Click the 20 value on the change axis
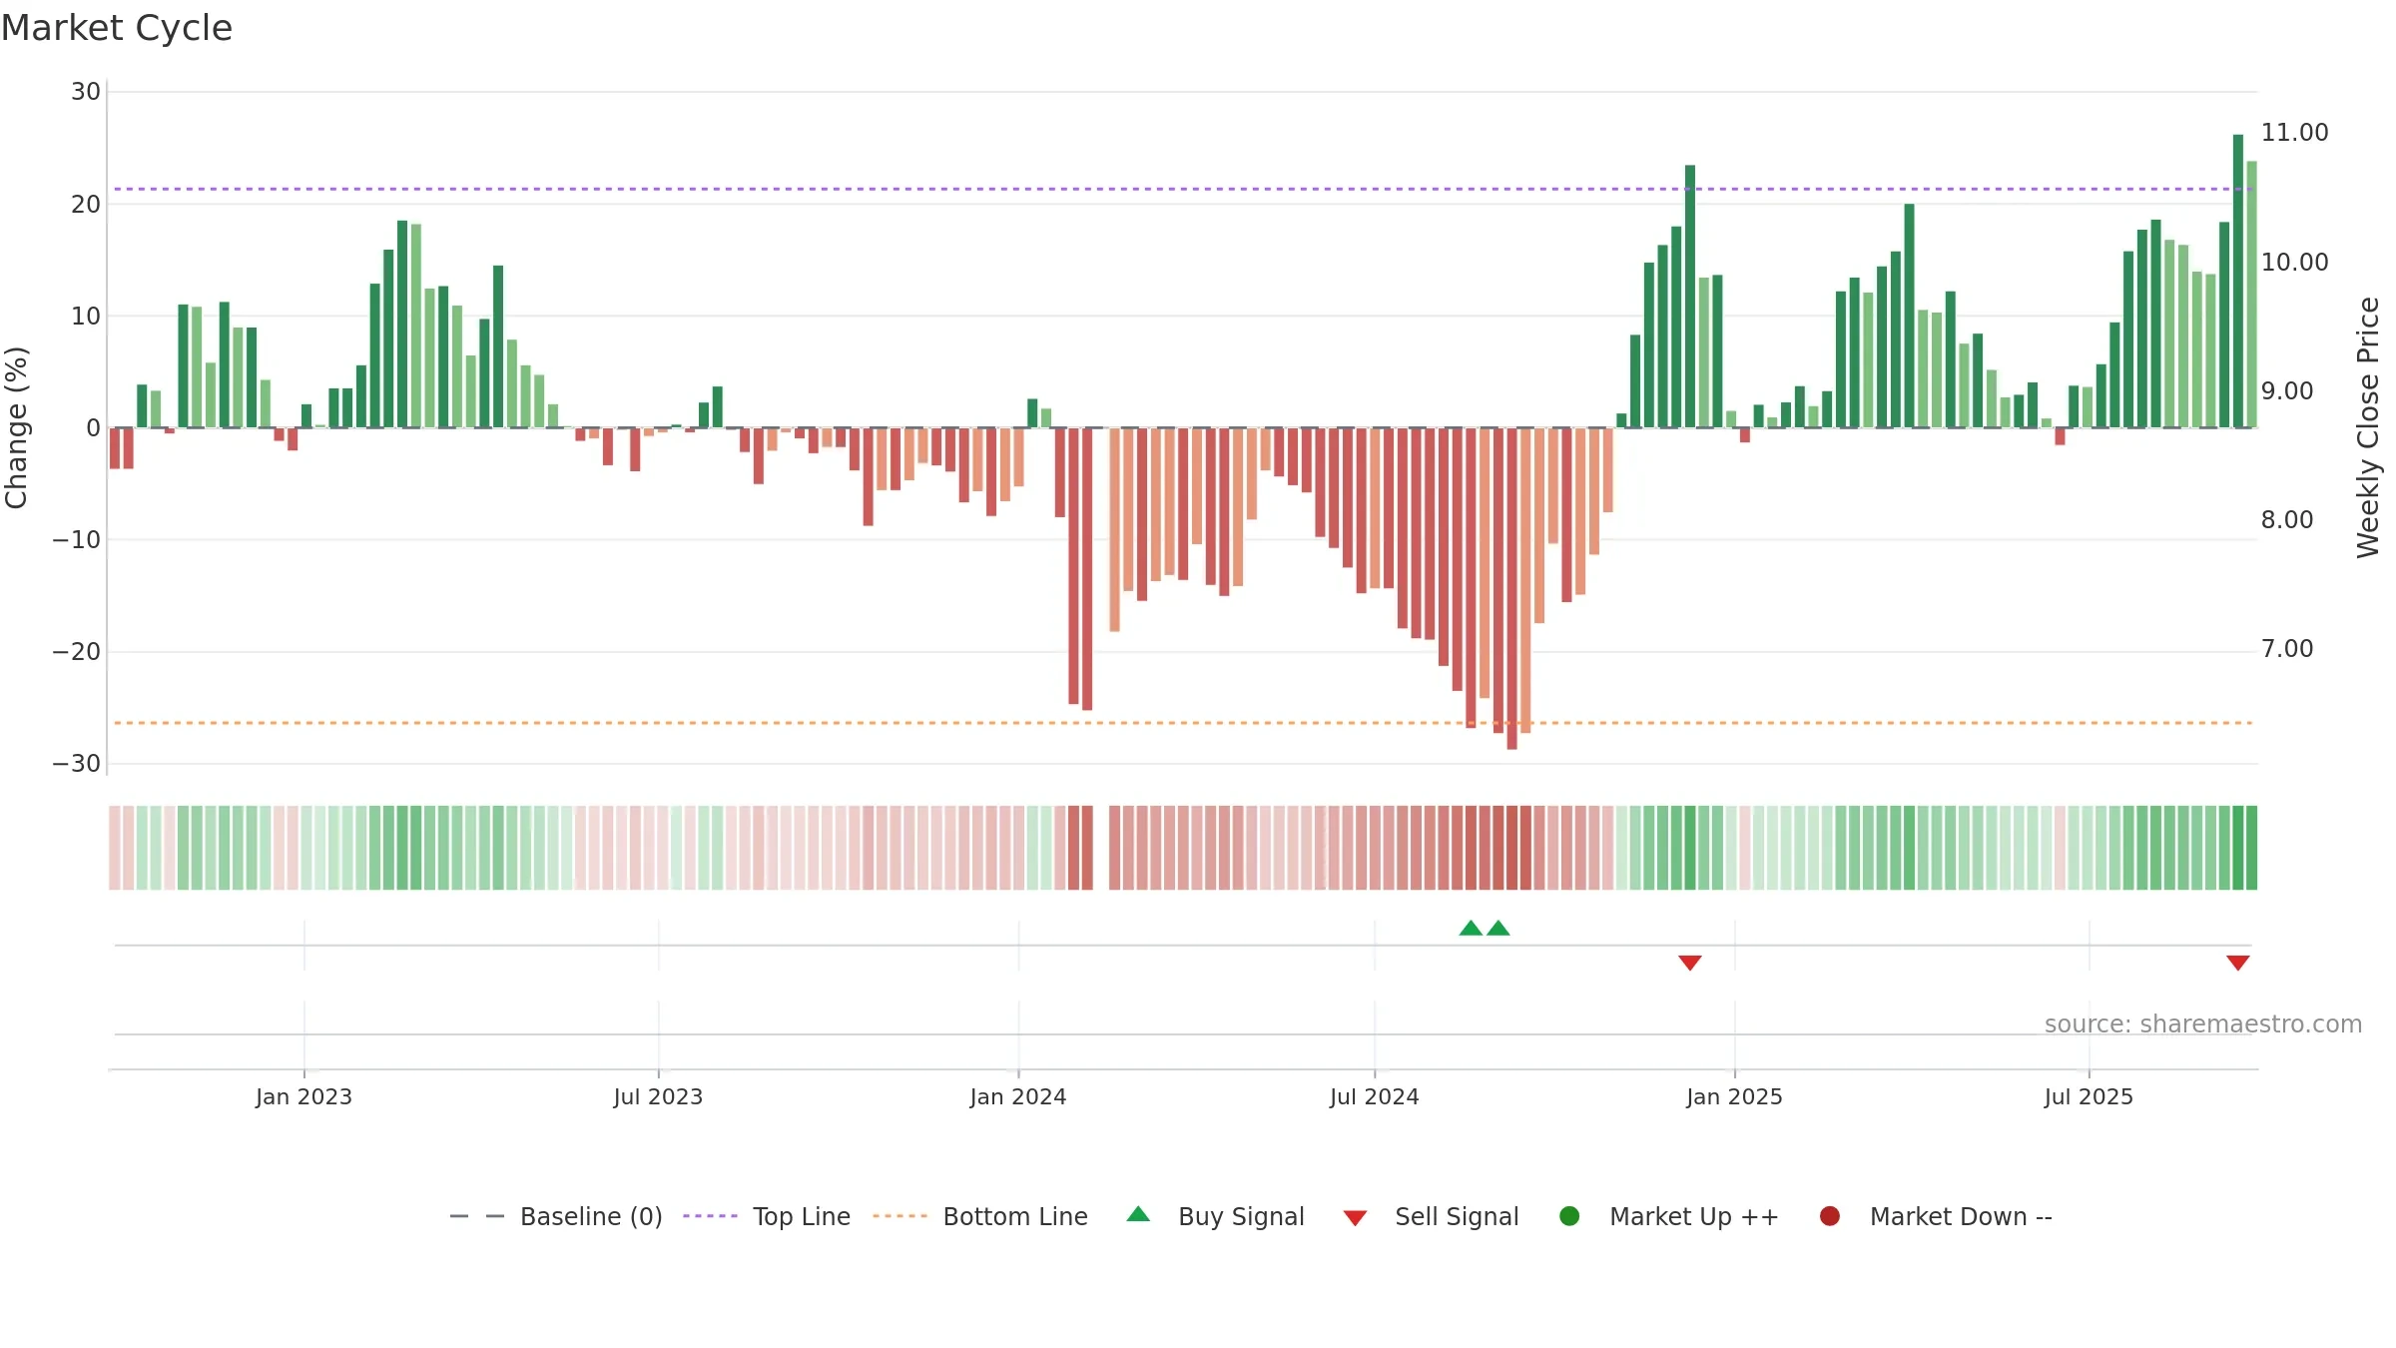Screen dimensions: 2396x1348 coord(86,204)
